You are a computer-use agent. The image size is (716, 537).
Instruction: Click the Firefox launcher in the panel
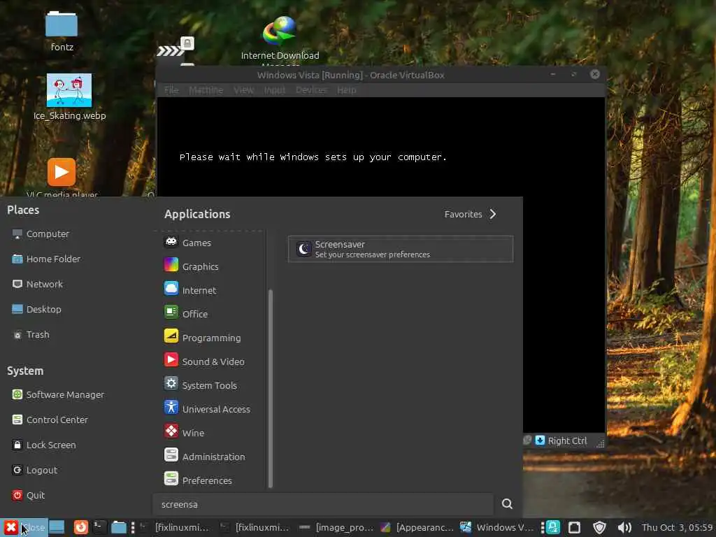[x=81, y=527]
